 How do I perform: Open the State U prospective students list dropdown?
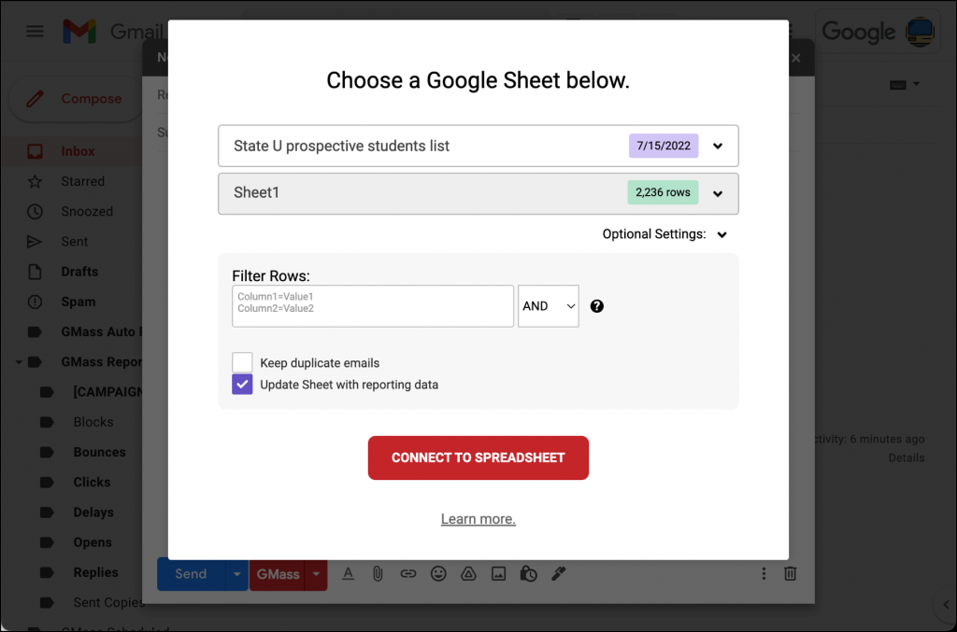(x=718, y=146)
